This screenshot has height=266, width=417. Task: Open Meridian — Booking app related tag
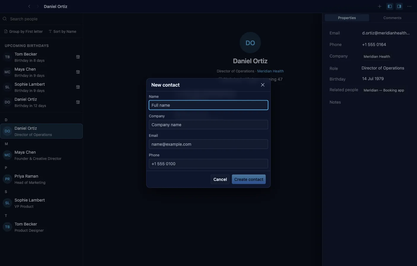[384, 90]
